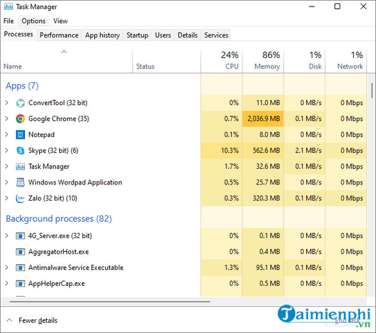Click the Task Manager row icon

point(20,166)
